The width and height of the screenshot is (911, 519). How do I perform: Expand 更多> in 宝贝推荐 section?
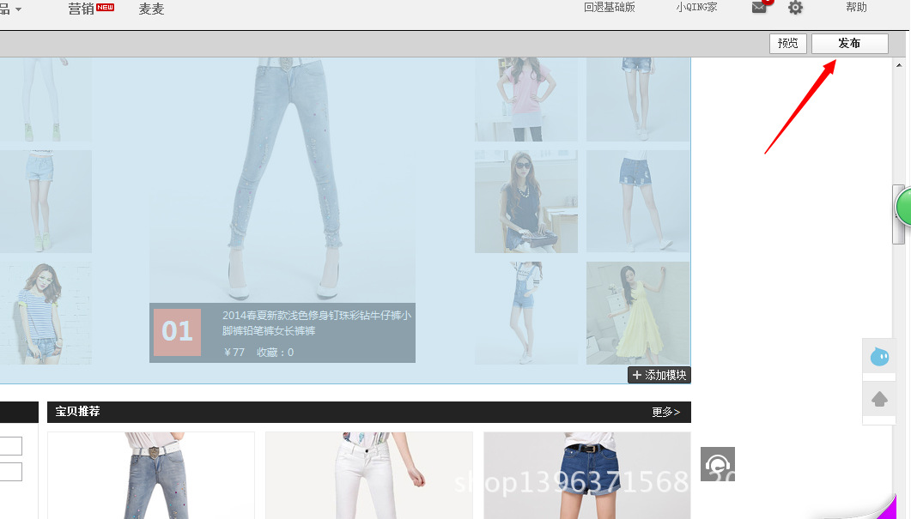(x=665, y=413)
